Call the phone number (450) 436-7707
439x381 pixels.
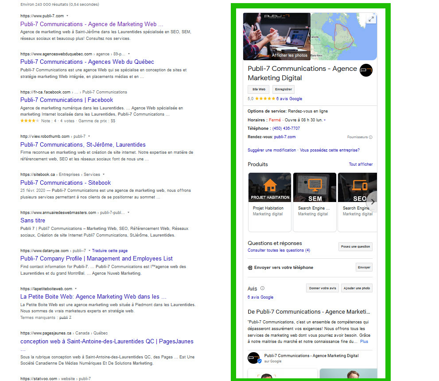[286, 128]
